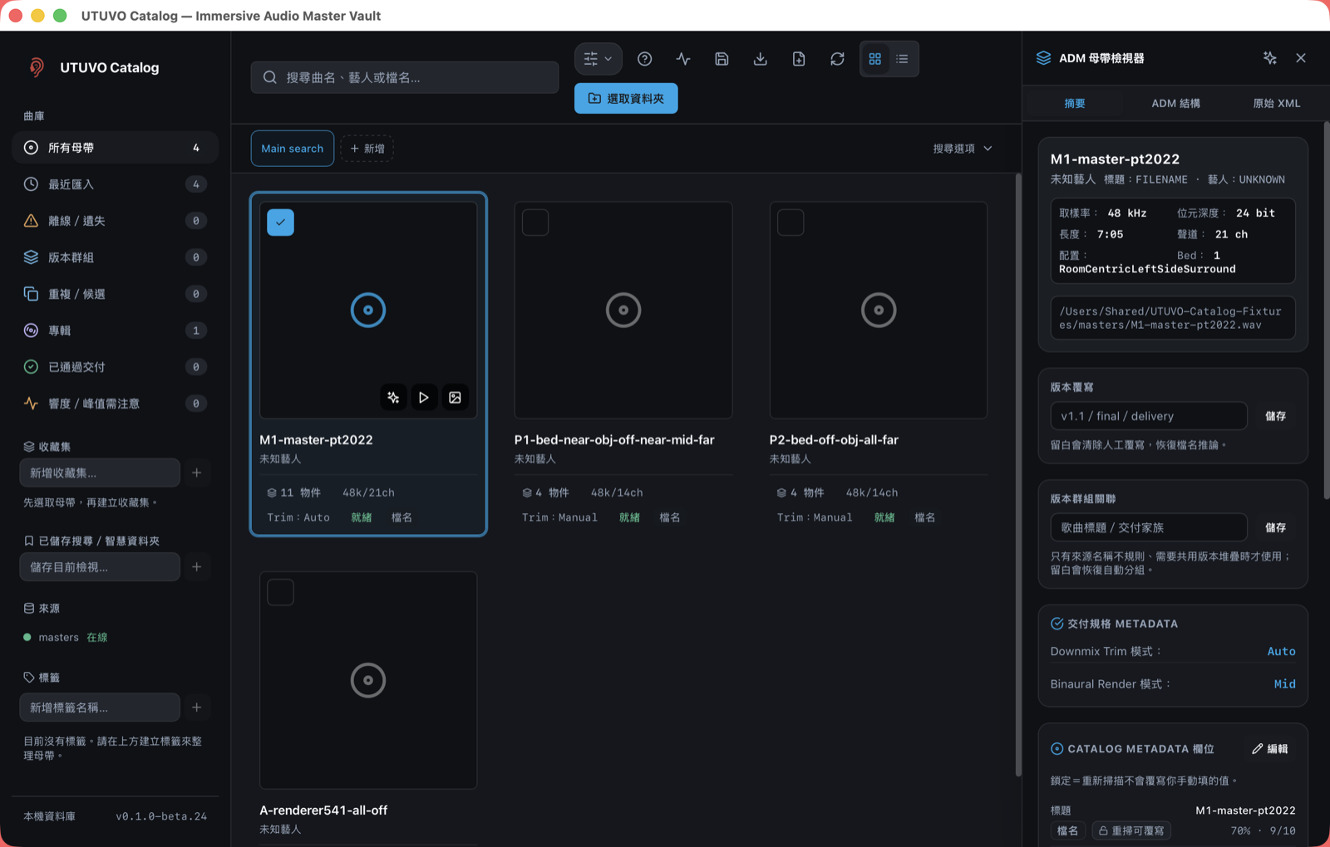
Task: Click the floppy-disk save icon in toolbar
Action: 722,59
